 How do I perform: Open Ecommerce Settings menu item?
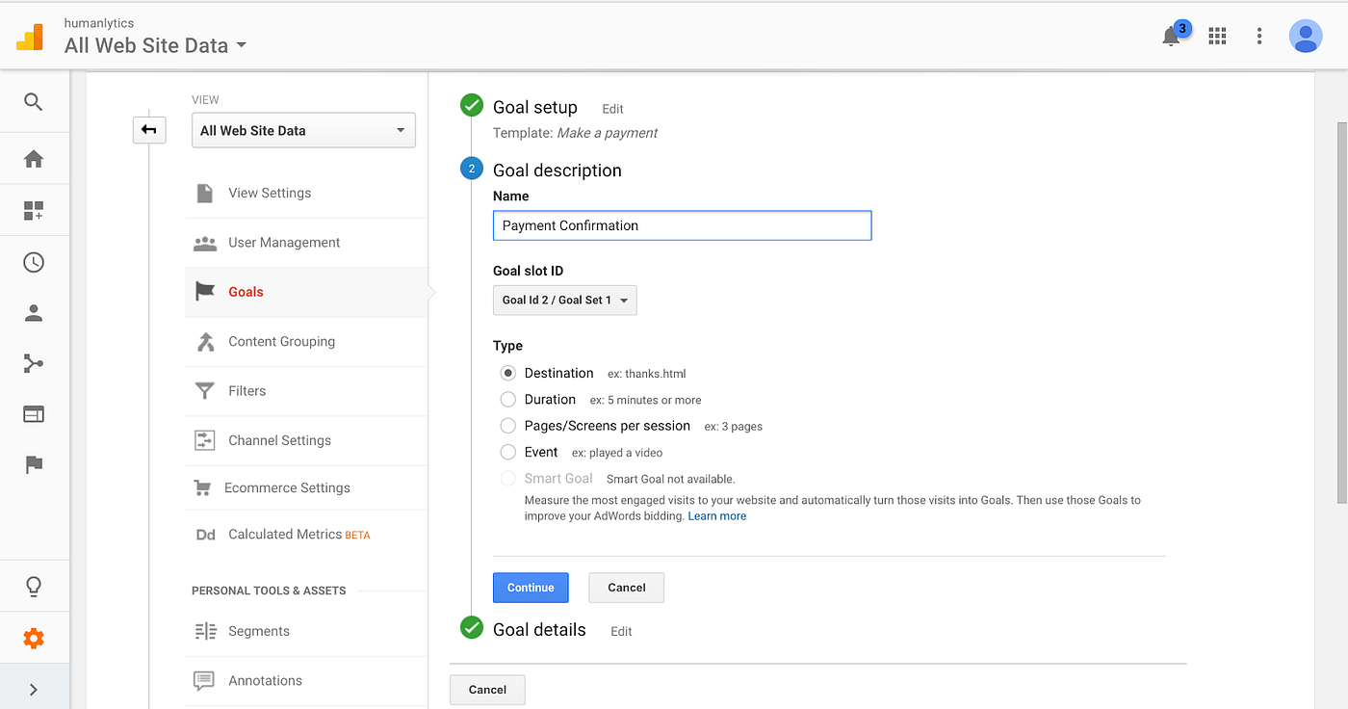coord(287,487)
